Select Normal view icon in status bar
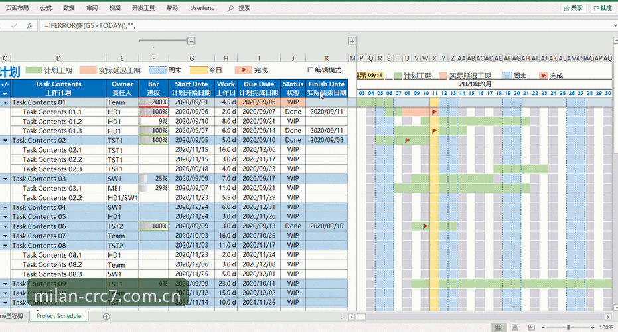This screenshot has height=332, width=618. click(498, 327)
